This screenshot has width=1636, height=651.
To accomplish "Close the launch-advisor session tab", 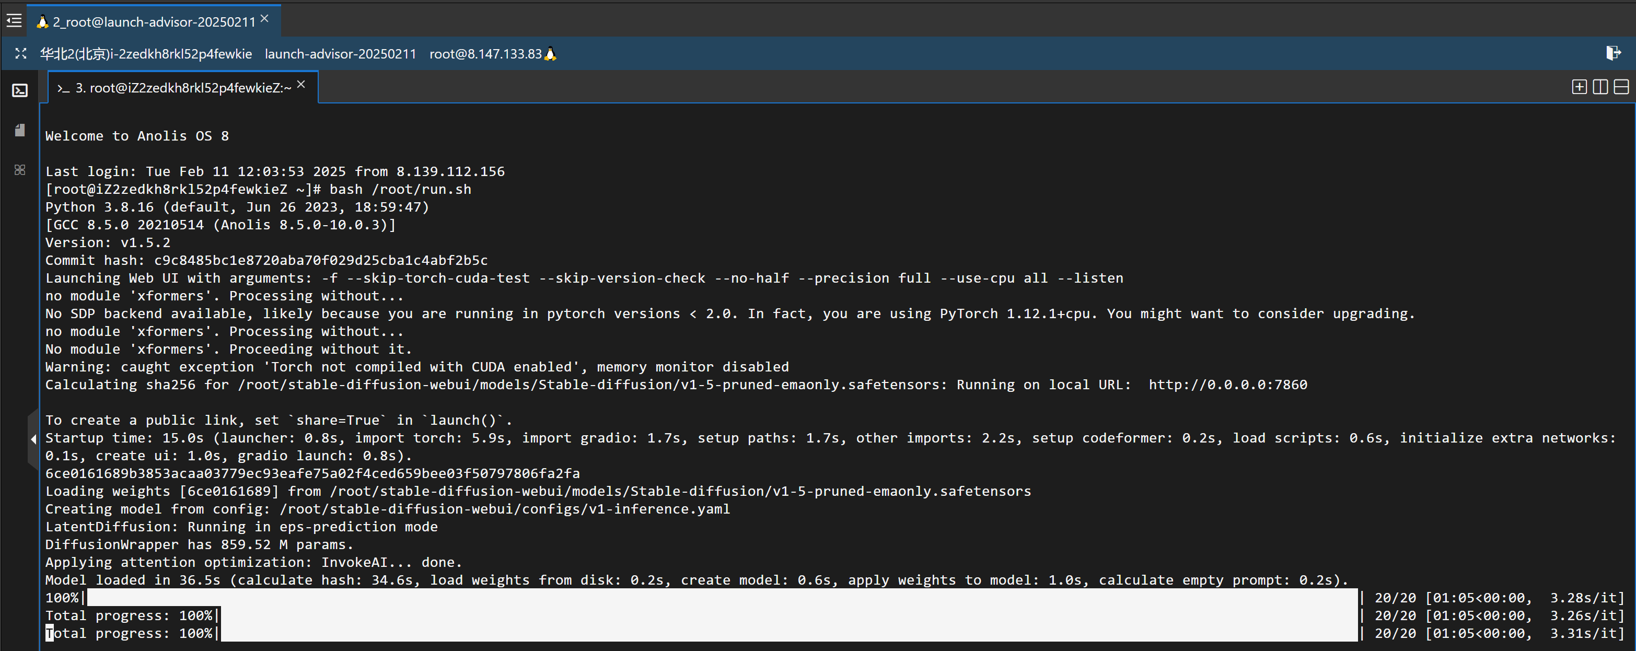I will tap(265, 19).
